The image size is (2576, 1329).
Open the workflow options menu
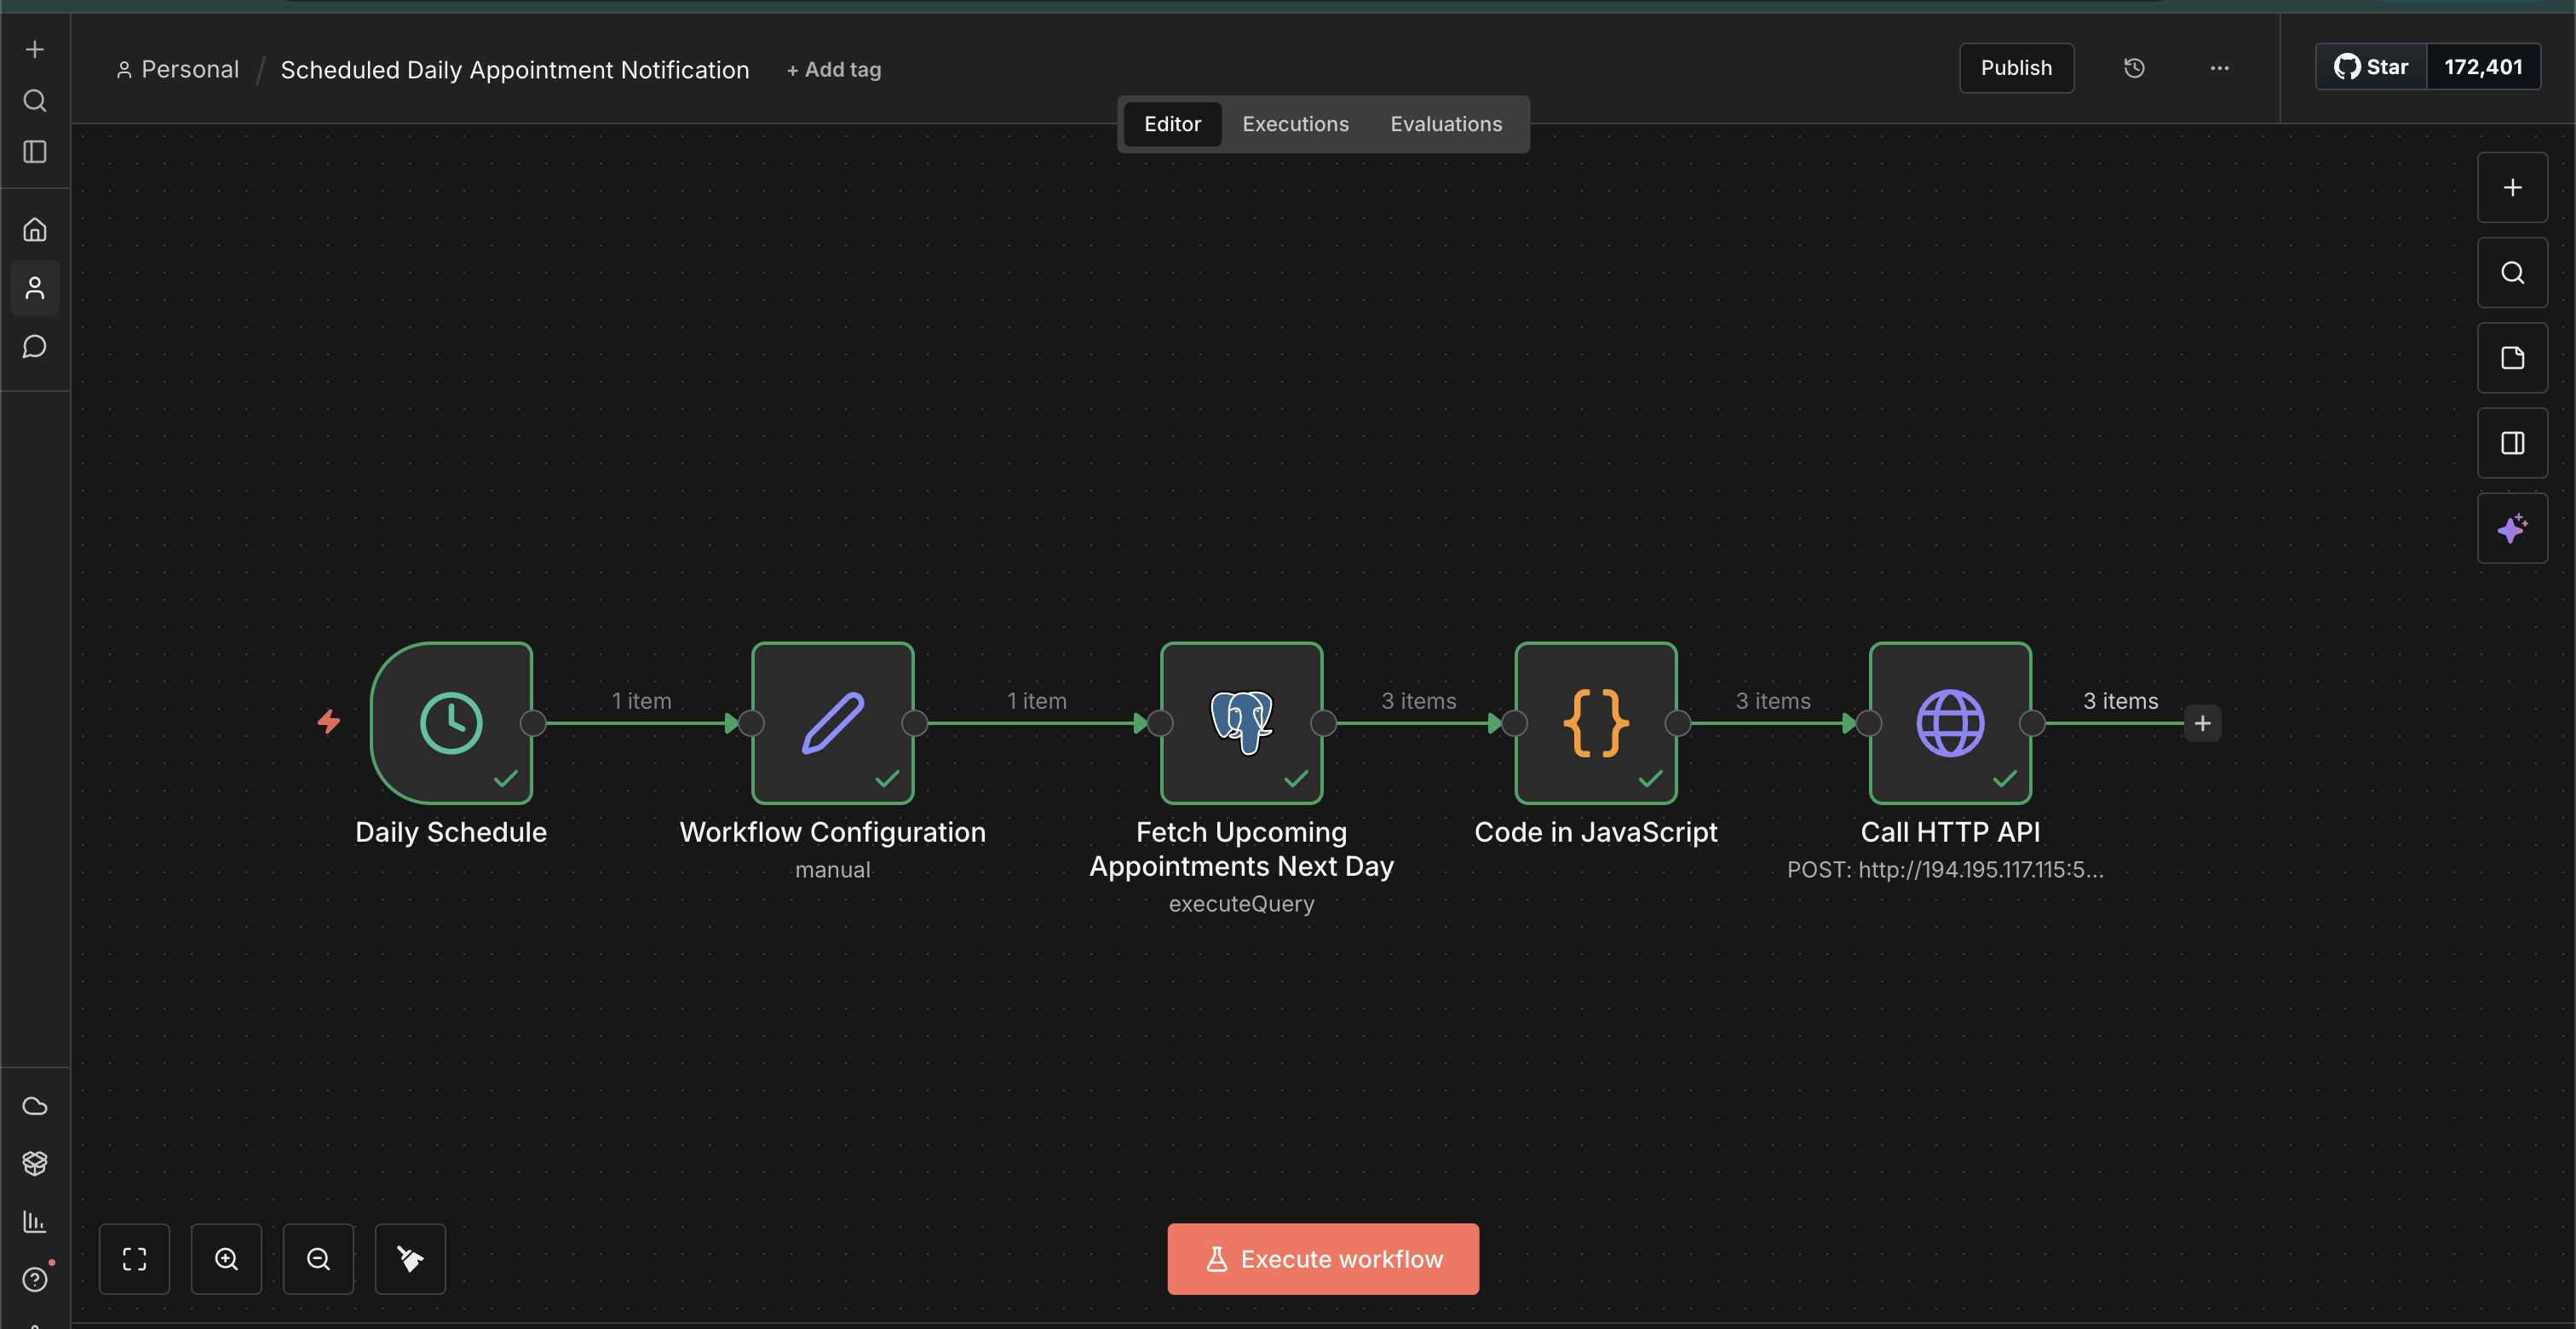coord(2219,67)
